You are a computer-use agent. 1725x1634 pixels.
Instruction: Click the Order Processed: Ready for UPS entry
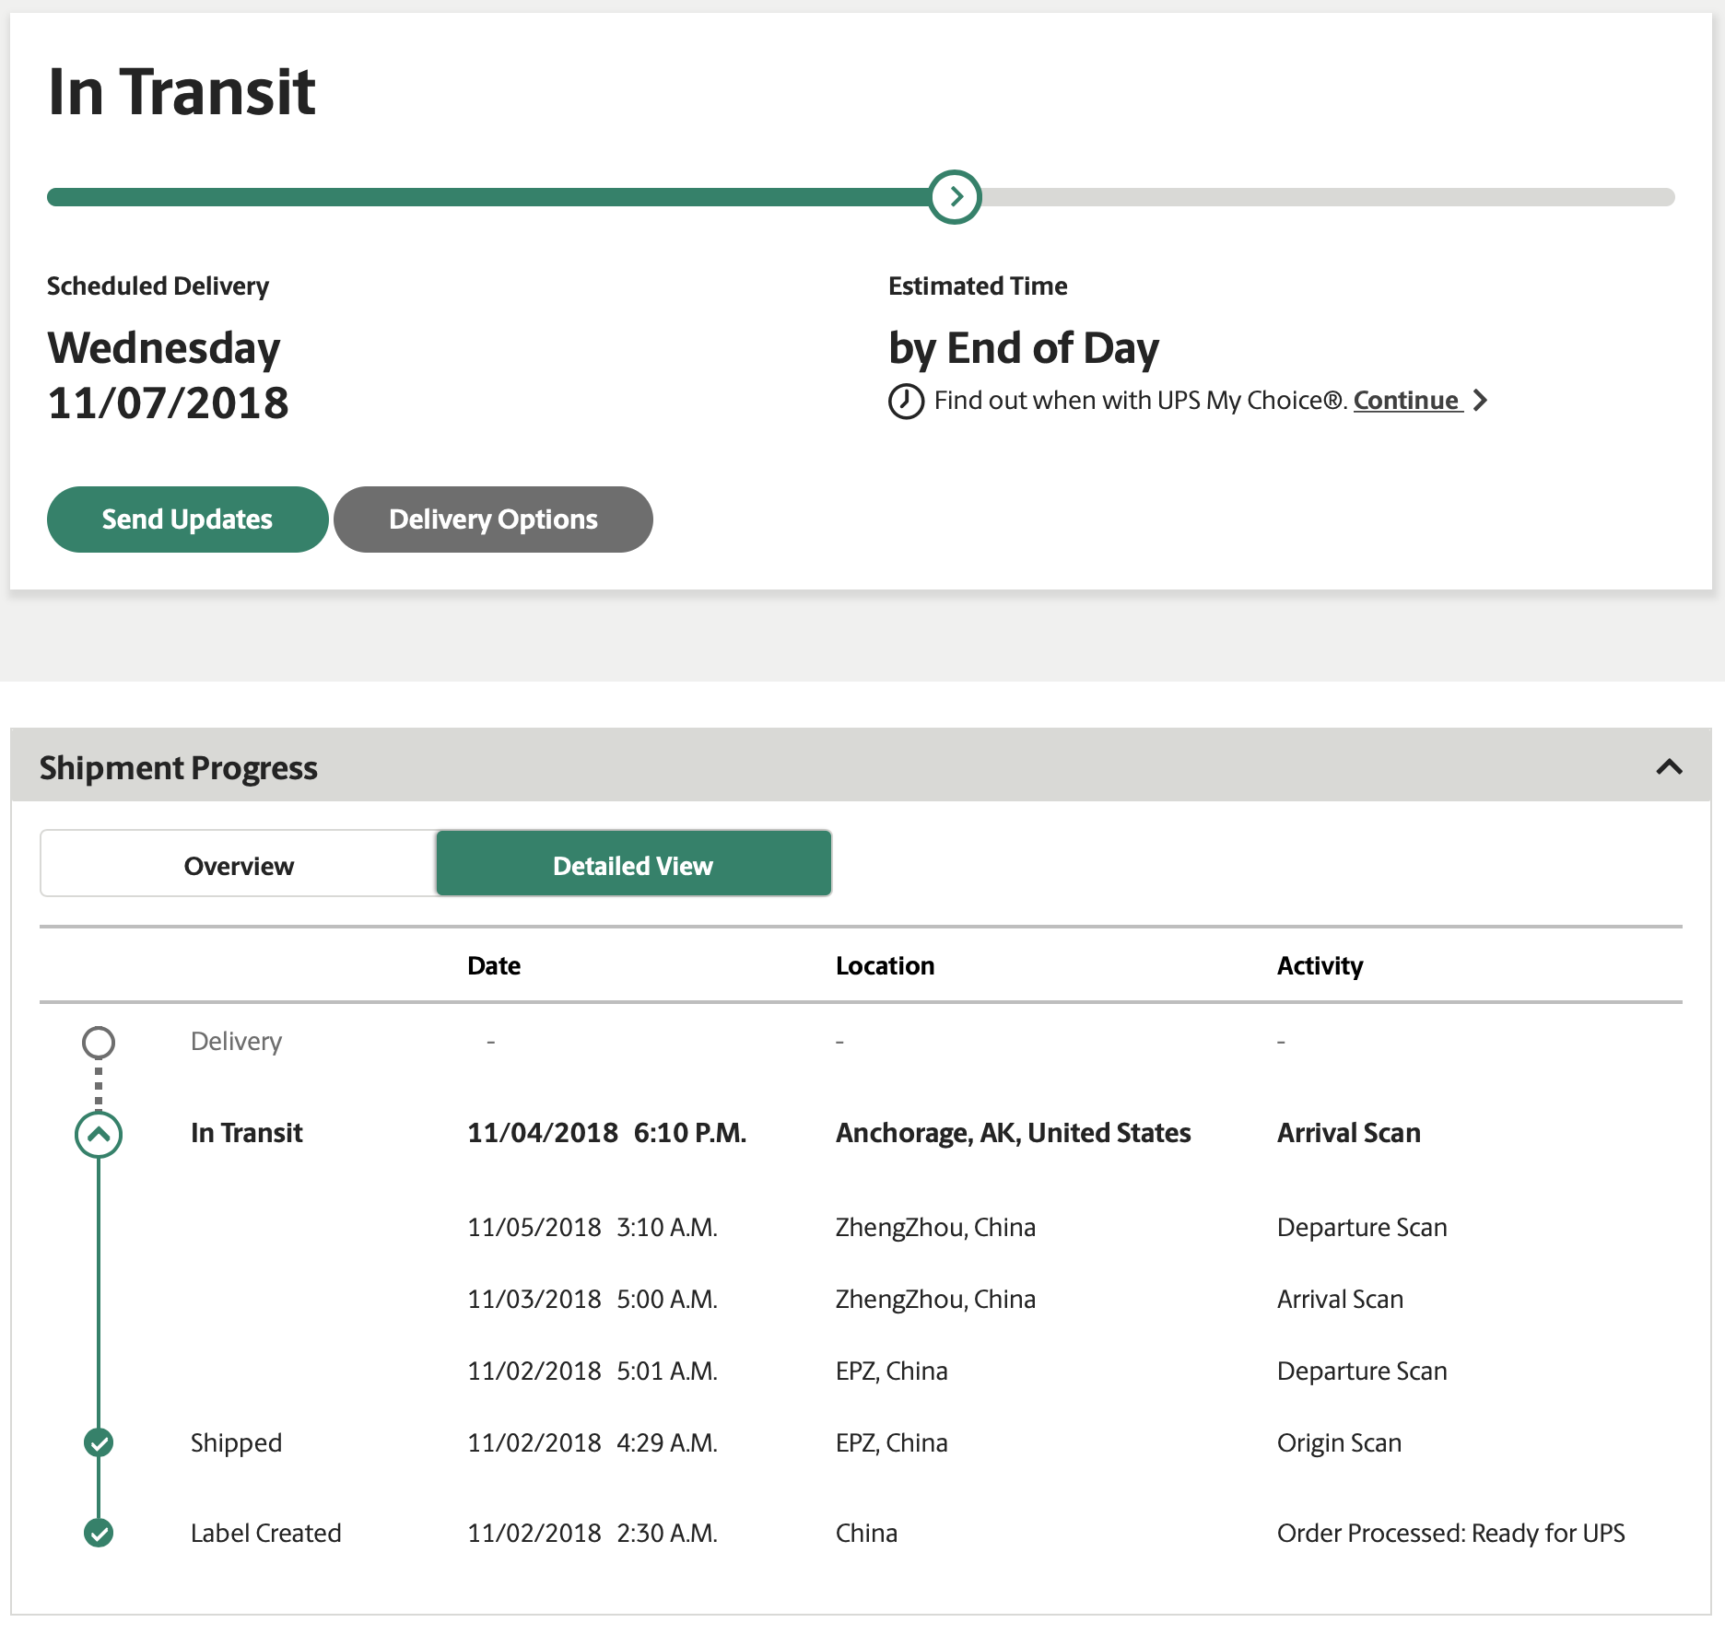1450,1533
